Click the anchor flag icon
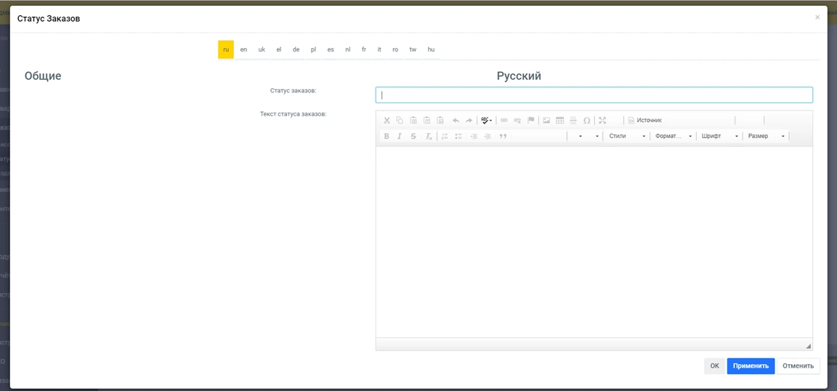Image resolution: width=837 pixels, height=391 pixels. coord(531,120)
